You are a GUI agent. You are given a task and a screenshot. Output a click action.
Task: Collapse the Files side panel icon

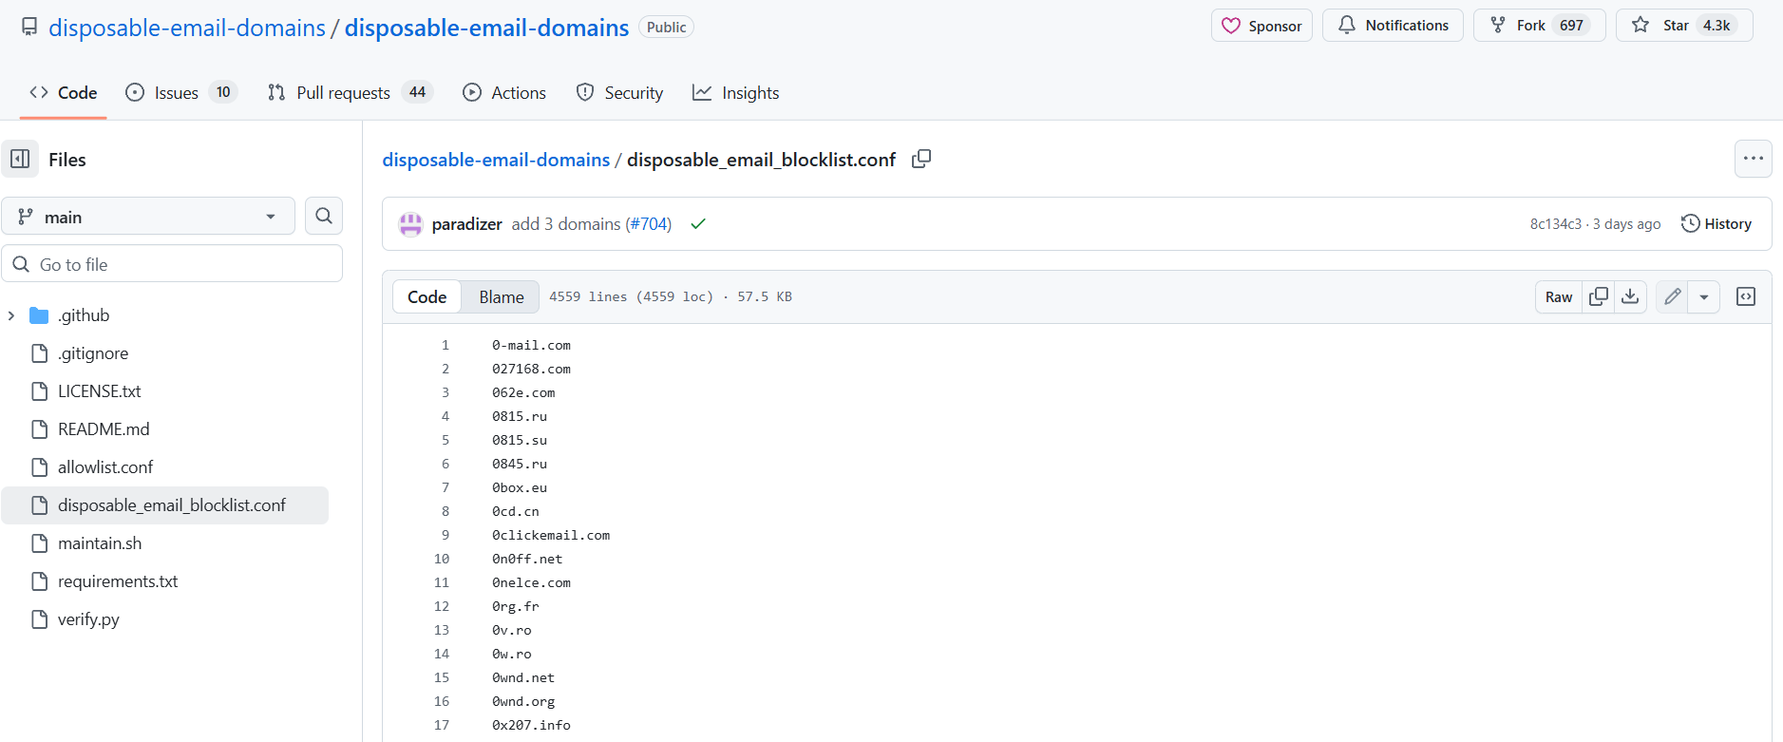pos(20,159)
